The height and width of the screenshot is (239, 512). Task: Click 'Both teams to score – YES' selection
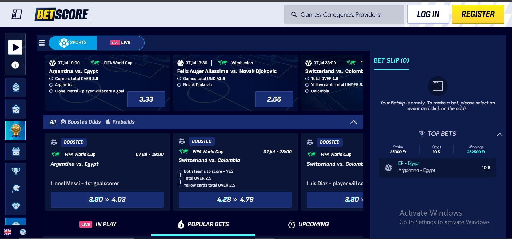(209, 171)
